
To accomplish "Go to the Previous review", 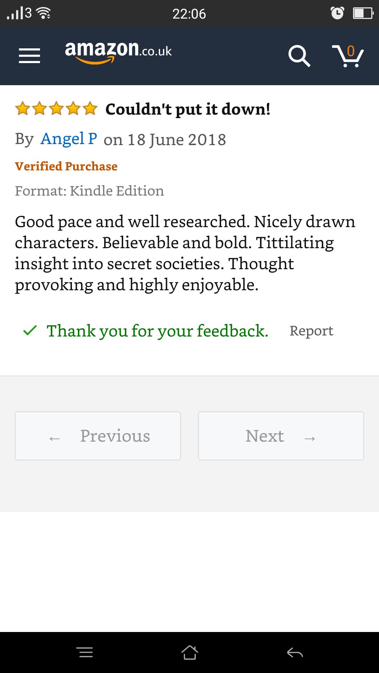I will point(98,436).
